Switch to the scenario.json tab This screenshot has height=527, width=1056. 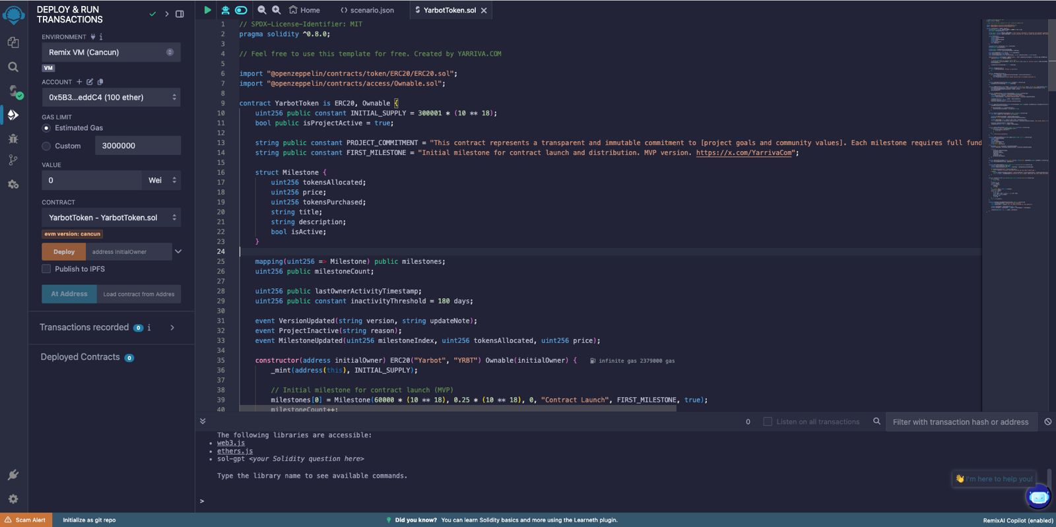click(368, 10)
